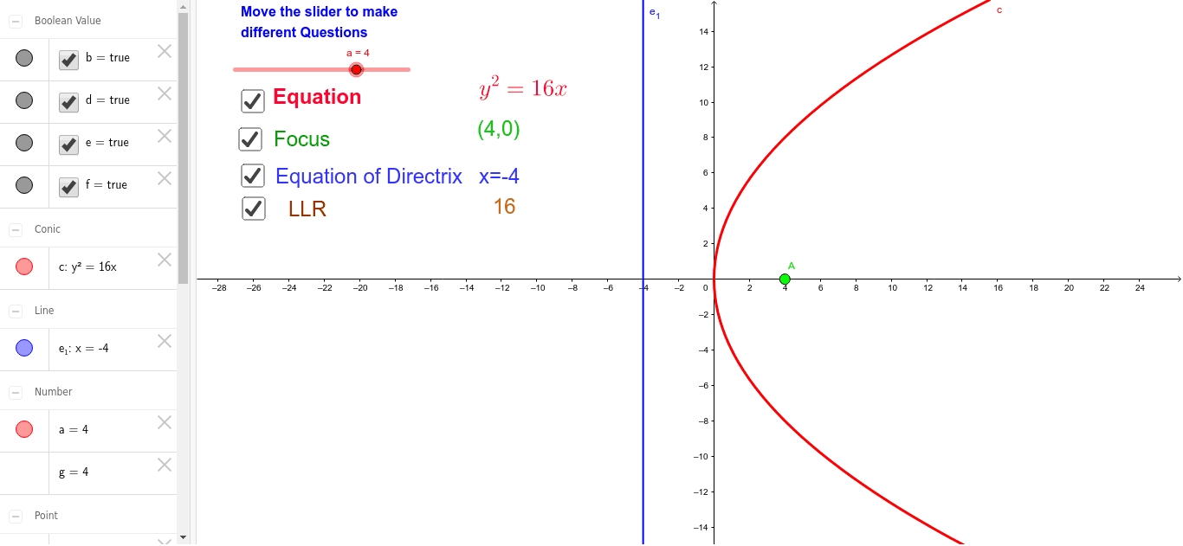Screen dimensions: 1183x546
Task: Delete the g = 4 row
Action: (x=165, y=465)
